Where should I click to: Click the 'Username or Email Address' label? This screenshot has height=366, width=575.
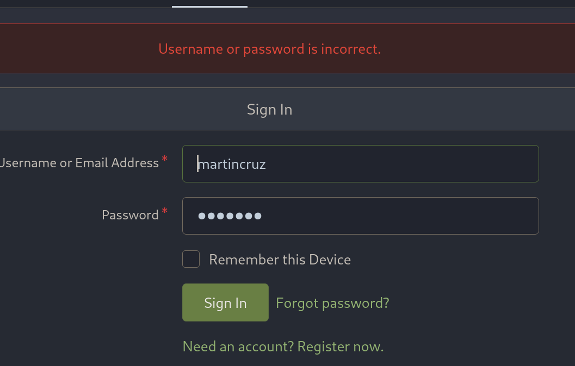coord(79,163)
